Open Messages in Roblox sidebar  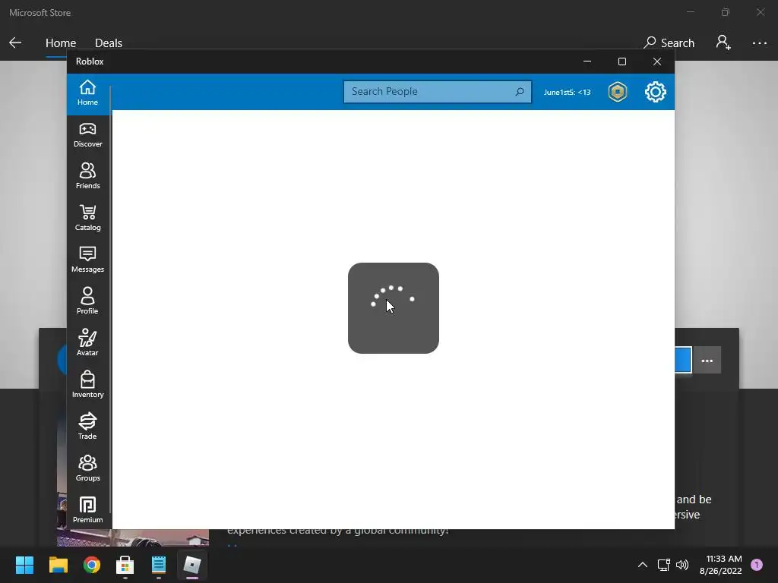(x=88, y=260)
